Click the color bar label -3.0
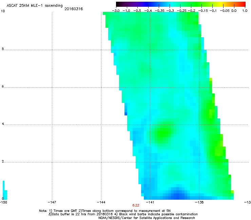The height and width of the screenshot is (220, 251). click(116, 11)
